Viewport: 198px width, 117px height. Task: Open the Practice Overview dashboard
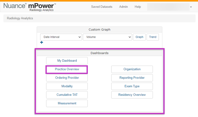tap(67, 69)
